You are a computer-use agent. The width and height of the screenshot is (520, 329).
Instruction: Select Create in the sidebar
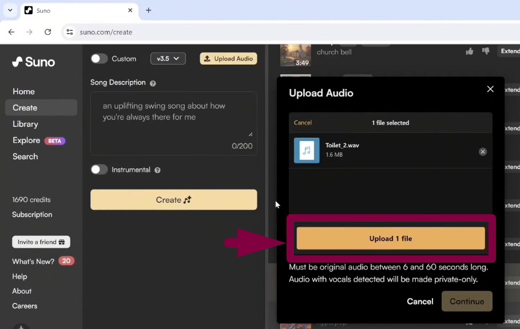coord(41,107)
